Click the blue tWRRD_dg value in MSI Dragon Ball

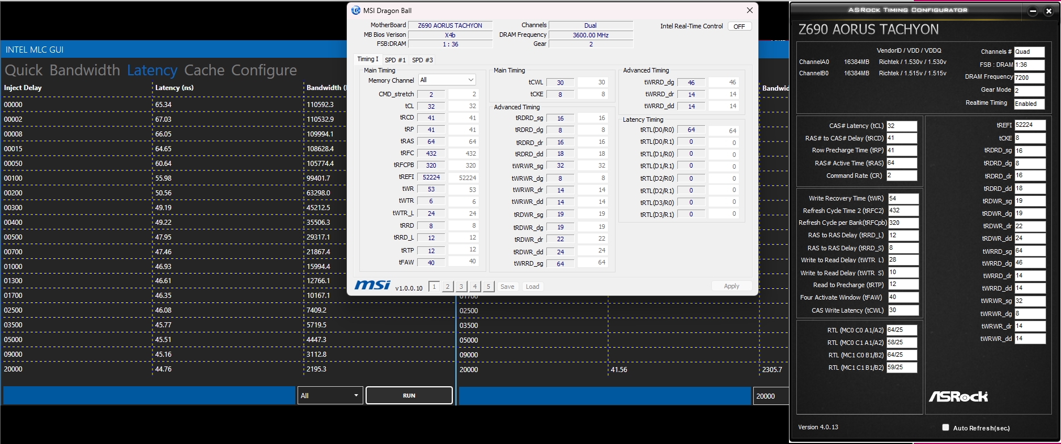tap(691, 83)
